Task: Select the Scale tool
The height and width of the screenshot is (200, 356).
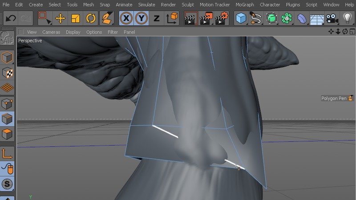Action: point(76,19)
